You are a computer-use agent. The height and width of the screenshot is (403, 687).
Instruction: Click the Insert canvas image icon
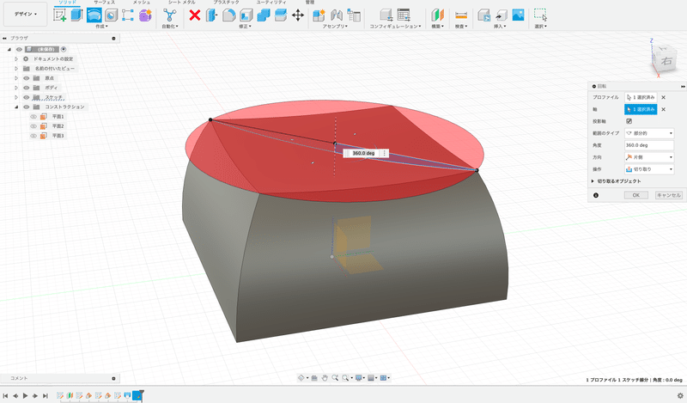518,15
